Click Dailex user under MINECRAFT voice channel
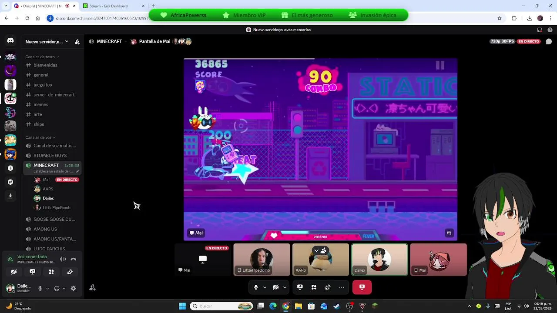Viewport: 557px width, 313px height. coord(48,198)
